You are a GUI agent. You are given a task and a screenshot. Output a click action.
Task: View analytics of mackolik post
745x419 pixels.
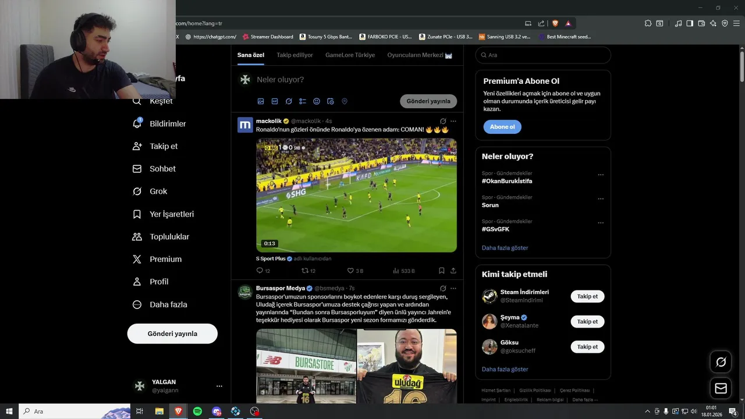coord(404,271)
